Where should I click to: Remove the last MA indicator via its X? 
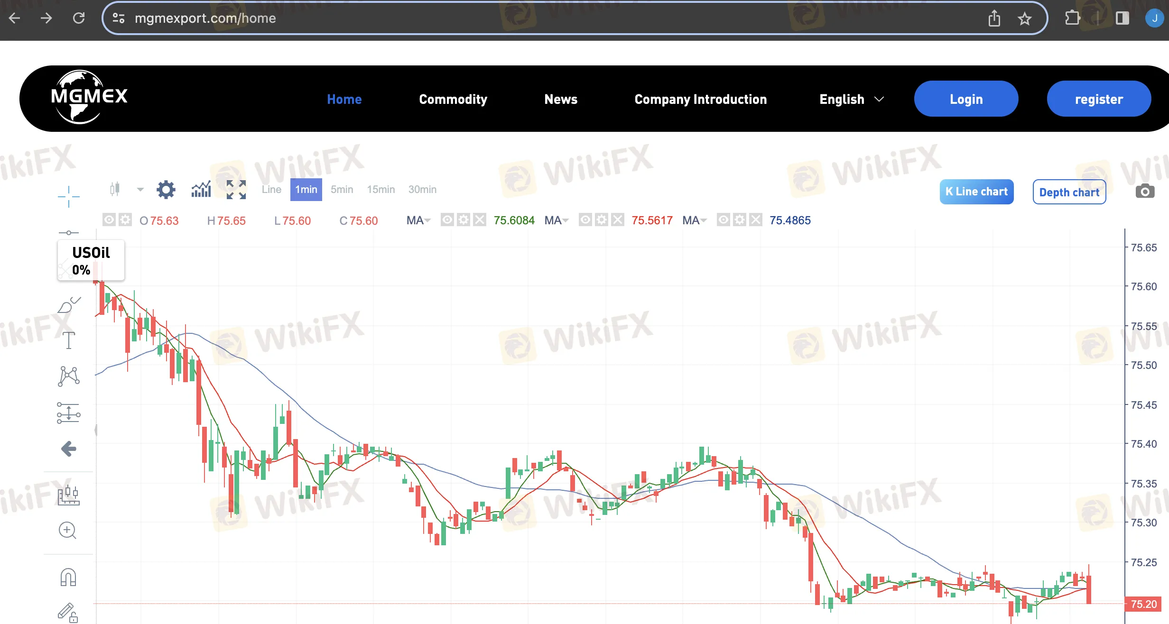tap(756, 219)
